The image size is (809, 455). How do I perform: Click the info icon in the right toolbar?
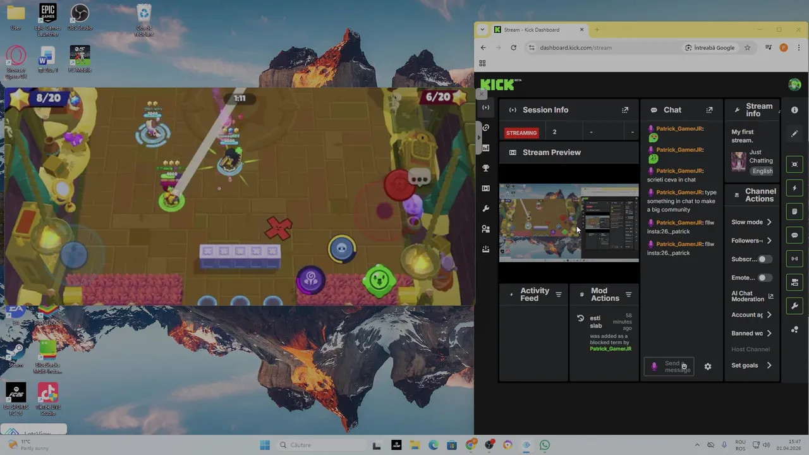(x=794, y=110)
